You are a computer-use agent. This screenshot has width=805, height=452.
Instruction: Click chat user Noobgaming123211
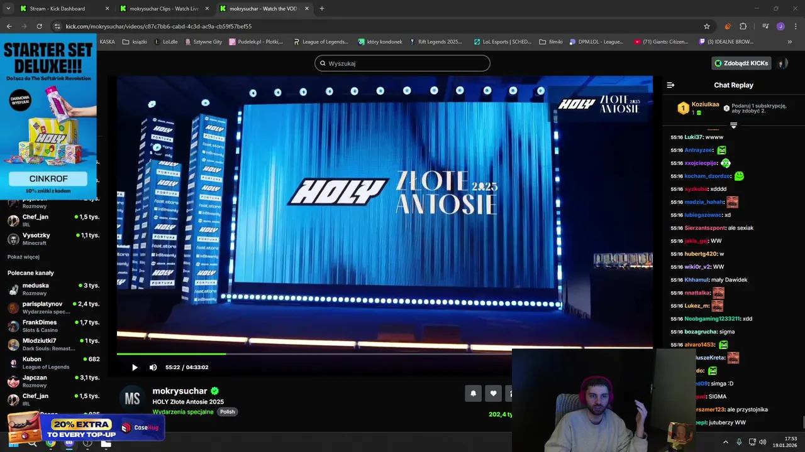click(712, 318)
